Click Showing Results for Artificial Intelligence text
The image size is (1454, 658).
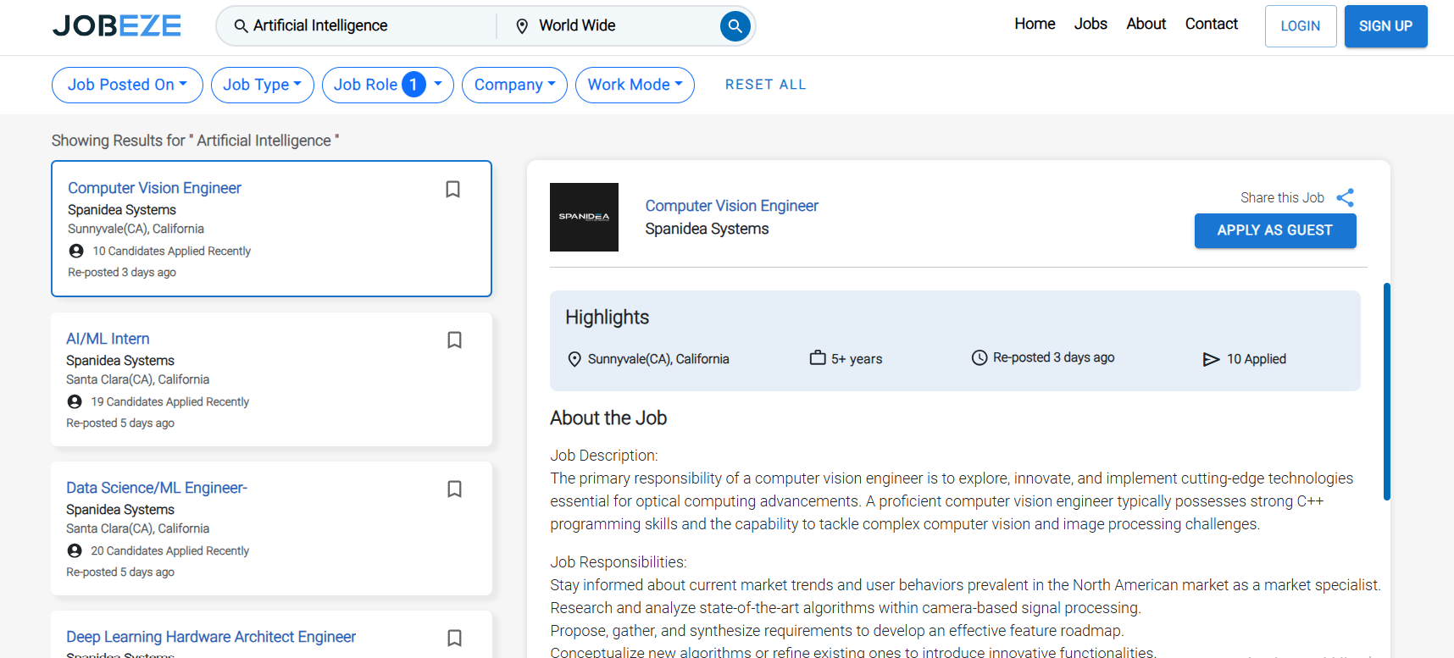[x=196, y=141]
